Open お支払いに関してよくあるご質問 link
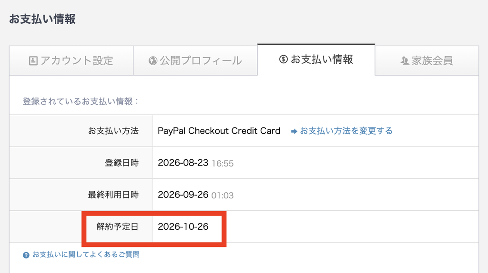Screen dimensions: 488x273 [86, 254]
